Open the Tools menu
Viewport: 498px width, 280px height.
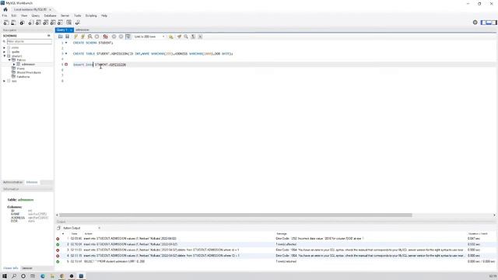pyautogui.click(x=78, y=16)
